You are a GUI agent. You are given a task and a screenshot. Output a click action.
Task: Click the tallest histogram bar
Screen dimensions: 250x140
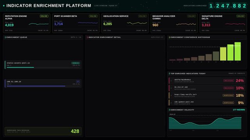238,51
